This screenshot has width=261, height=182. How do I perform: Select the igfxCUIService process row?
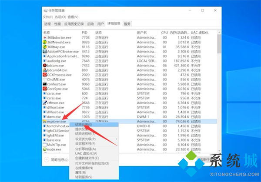click(x=130, y=131)
